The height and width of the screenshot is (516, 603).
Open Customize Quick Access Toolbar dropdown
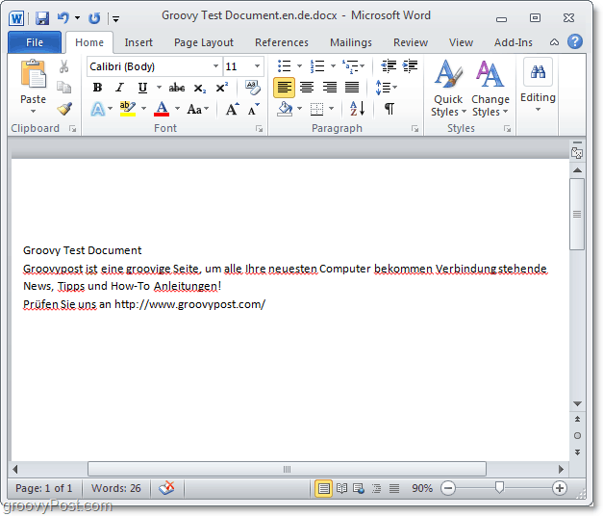(115, 18)
